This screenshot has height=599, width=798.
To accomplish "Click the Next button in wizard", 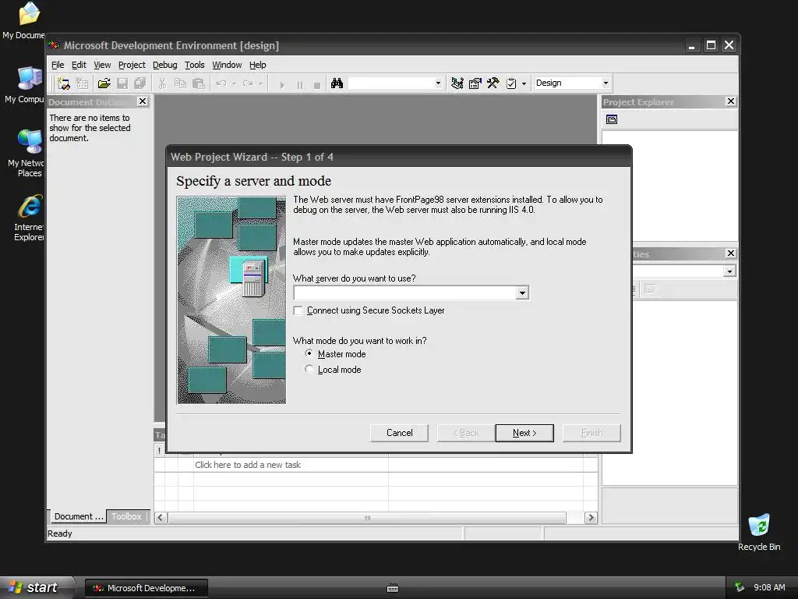I will click(524, 433).
